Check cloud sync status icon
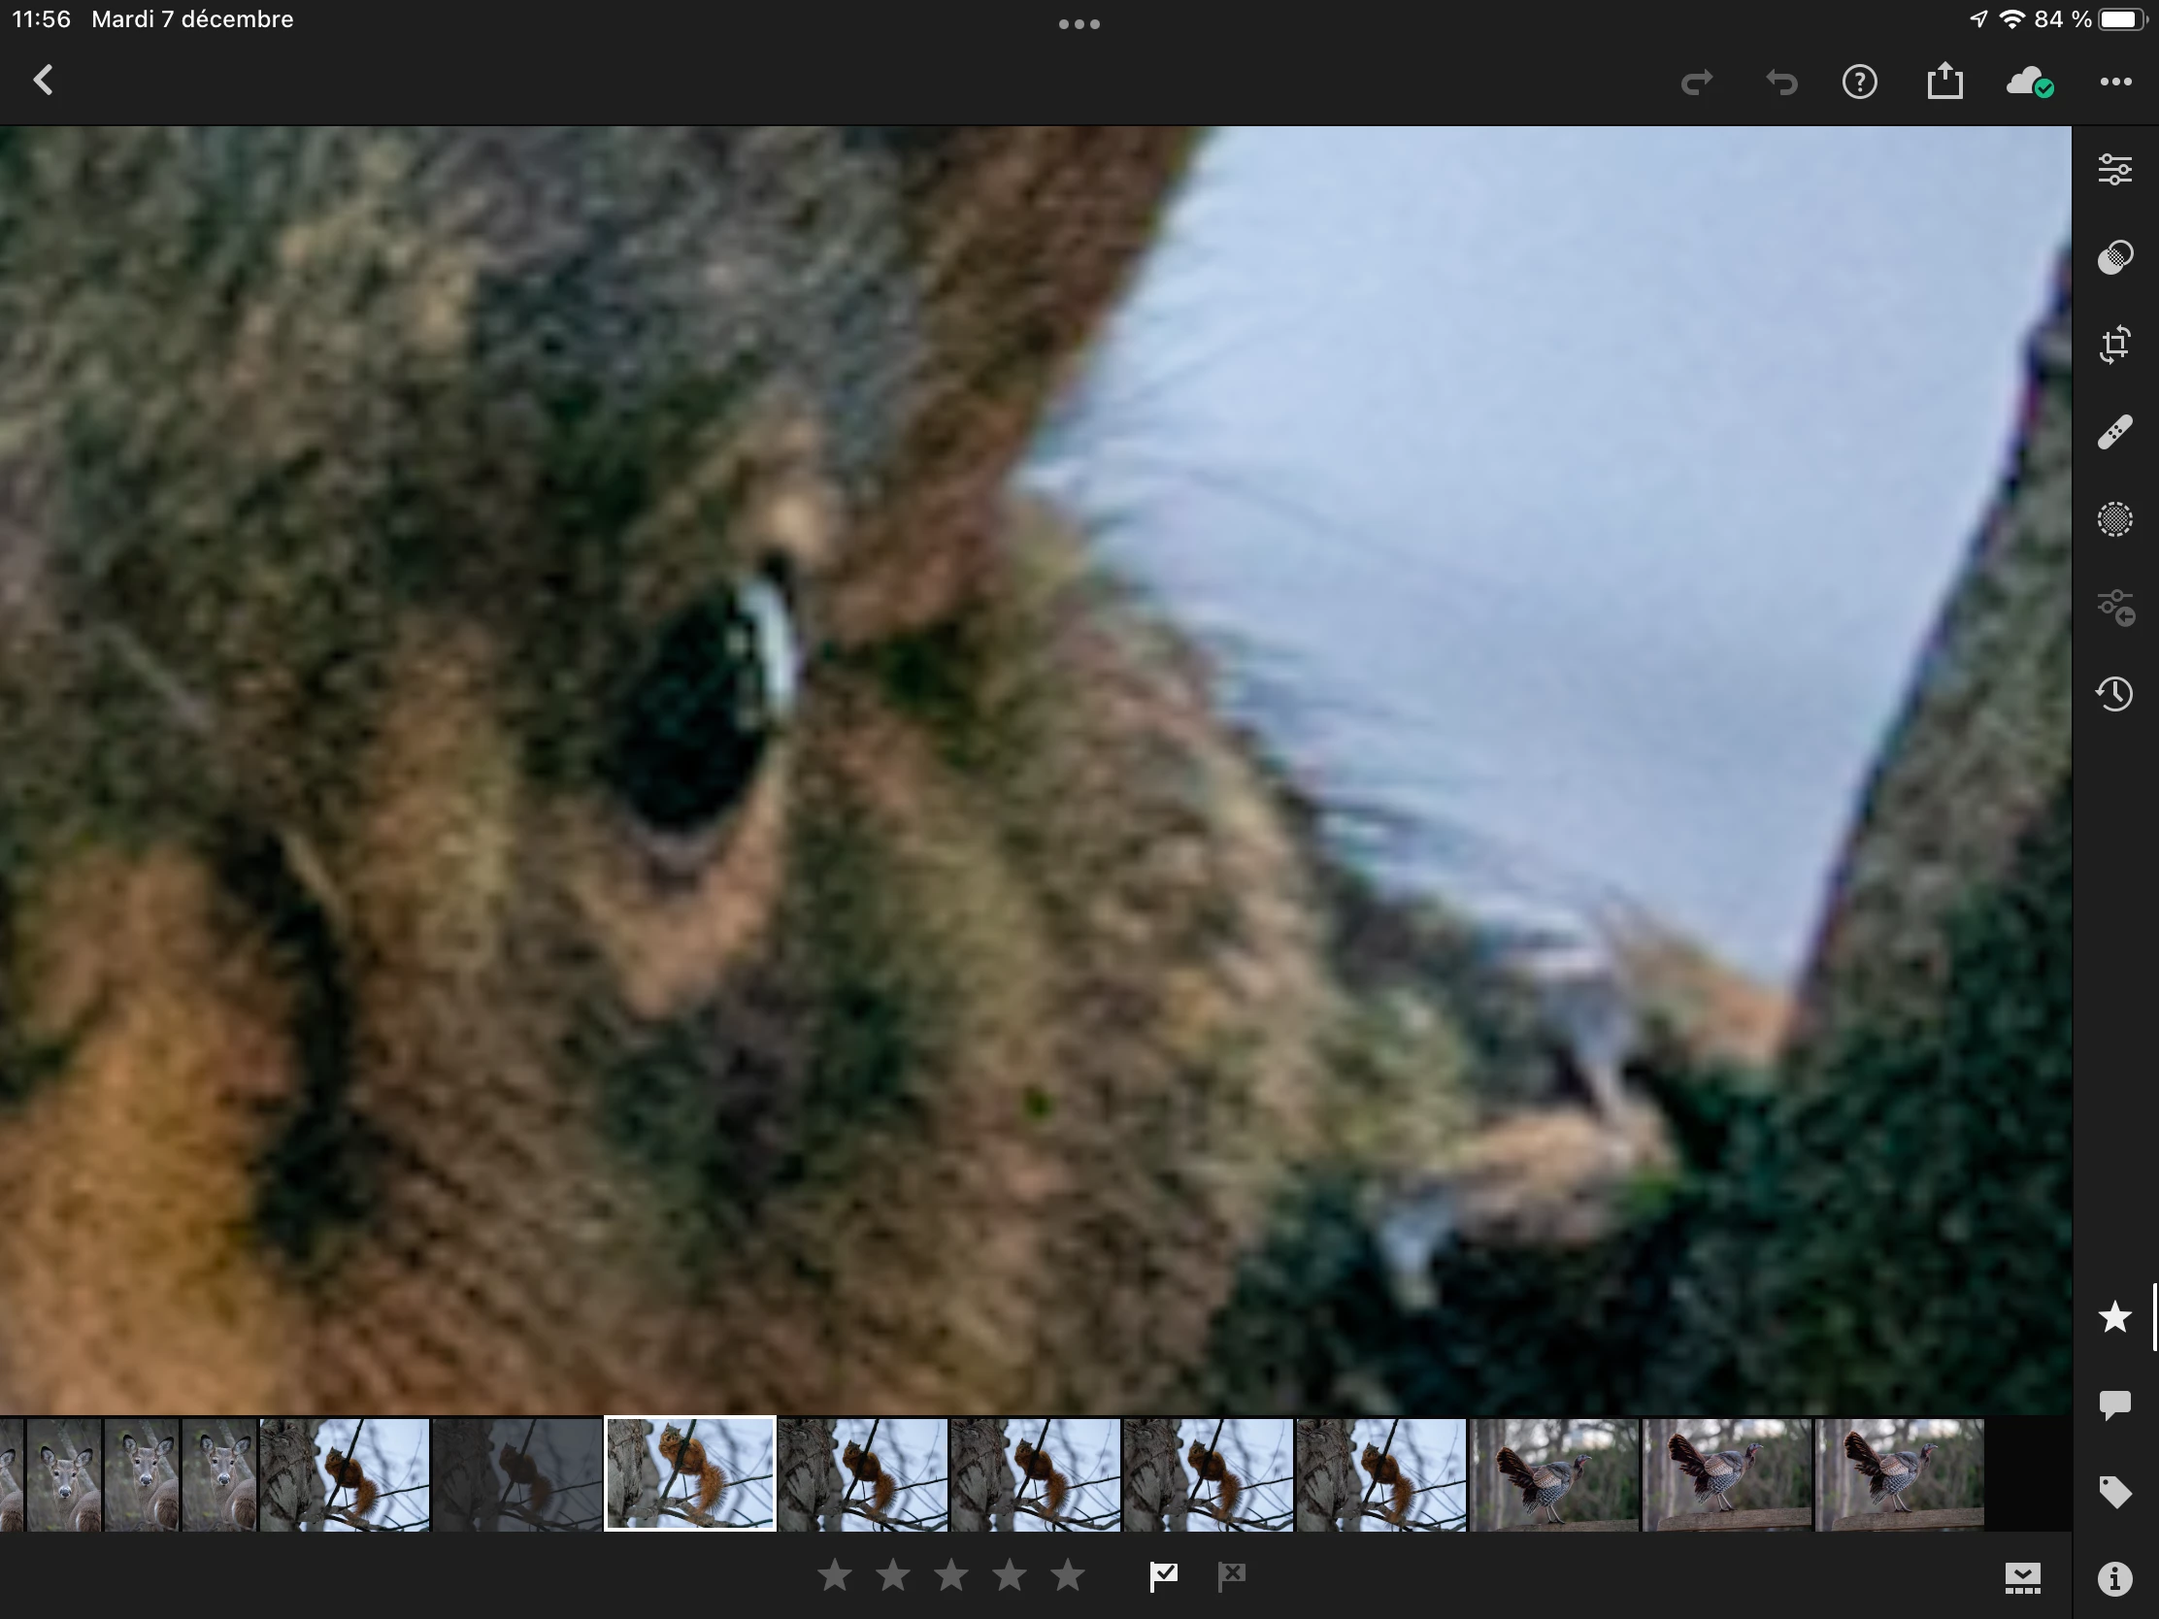The image size is (2159, 1619). pos(2030,82)
